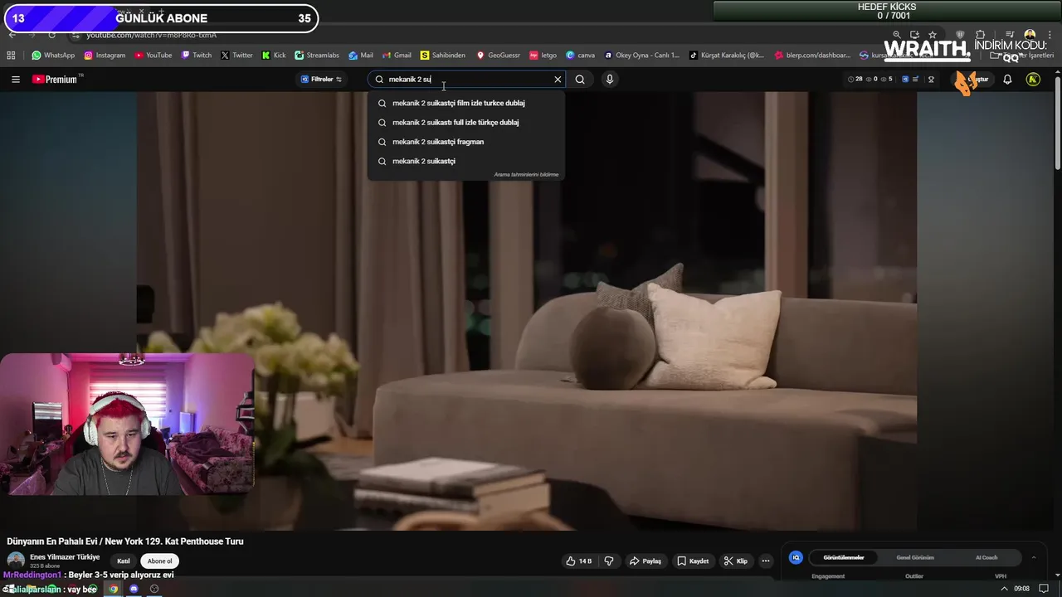Open Okey Oyna - Canlı bookmark
This screenshot has width=1062, height=597.
642,56
